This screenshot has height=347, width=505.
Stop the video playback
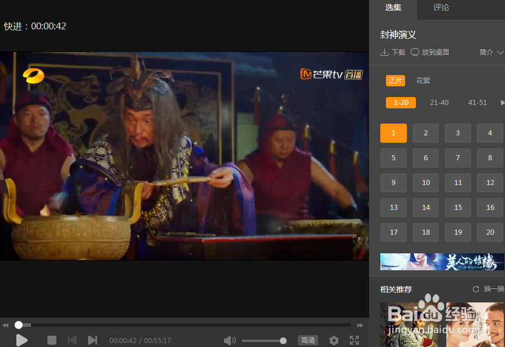coord(52,340)
